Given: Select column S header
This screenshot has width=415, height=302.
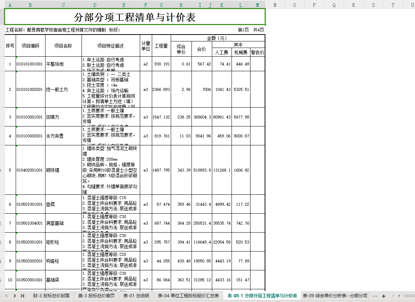Looking at the screenshot, I should click(373, 5).
